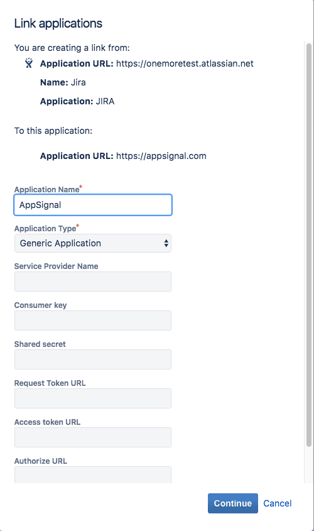The height and width of the screenshot is (531, 314).
Task: Click 'You are creating a link from:' text
Action: [72, 48]
